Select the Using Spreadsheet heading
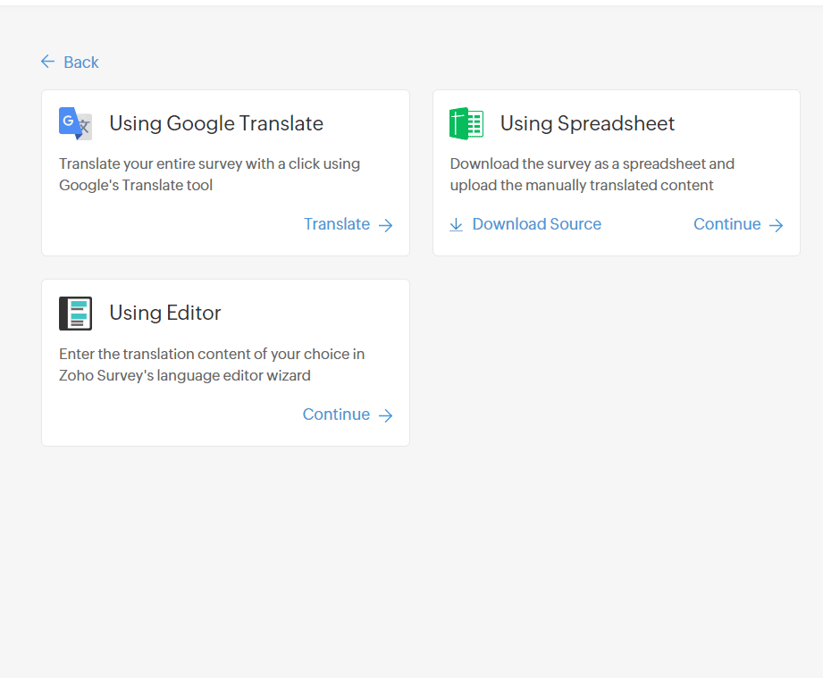This screenshot has height=678, width=823. click(587, 123)
